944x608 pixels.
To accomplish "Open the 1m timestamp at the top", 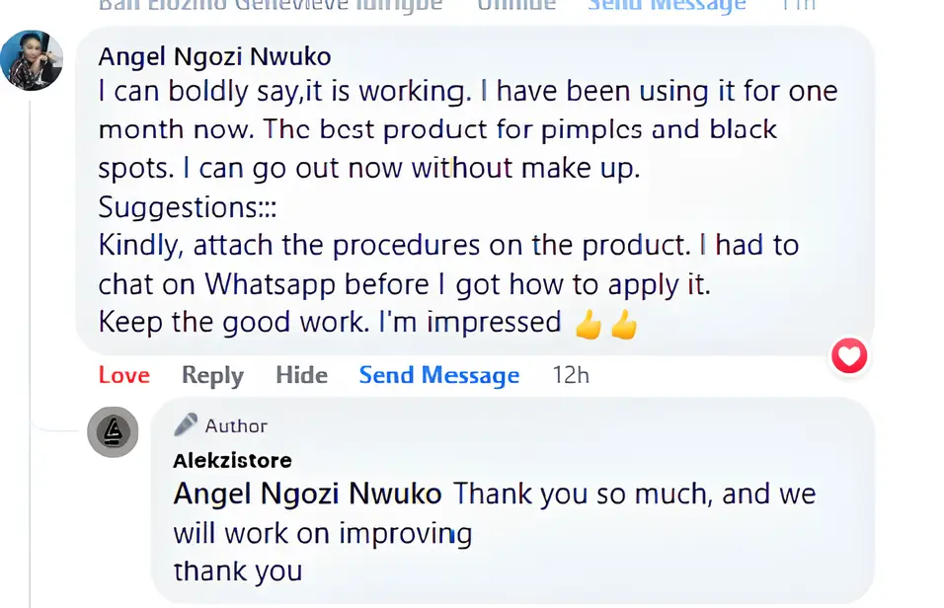I will pyautogui.click(x=797, y=5).
